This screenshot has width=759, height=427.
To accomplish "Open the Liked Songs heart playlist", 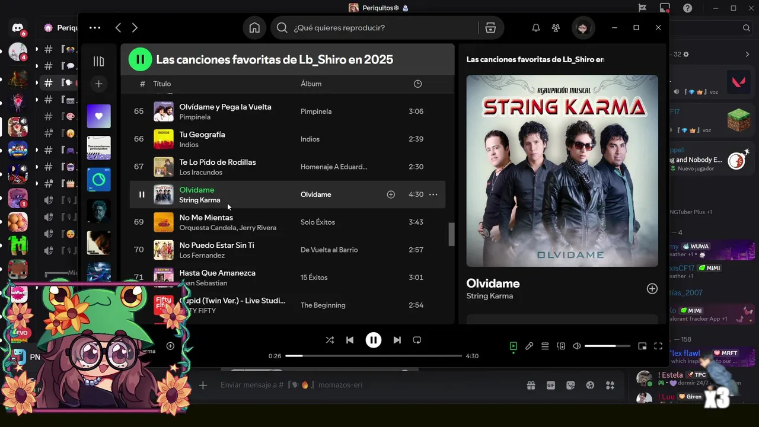I will (98, 116).
